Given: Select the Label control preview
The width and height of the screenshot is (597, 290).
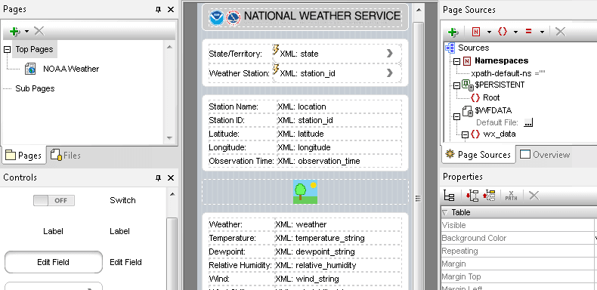Looking at the screenshot, I should click(54, 231).
